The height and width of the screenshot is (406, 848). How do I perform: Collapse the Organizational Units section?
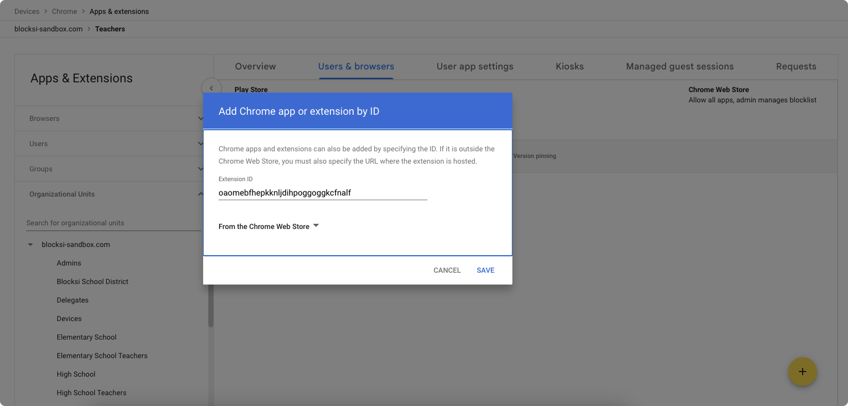pos(201,194)
